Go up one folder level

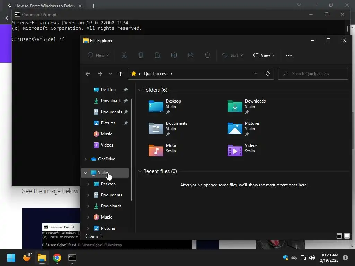tap(120, 74)
